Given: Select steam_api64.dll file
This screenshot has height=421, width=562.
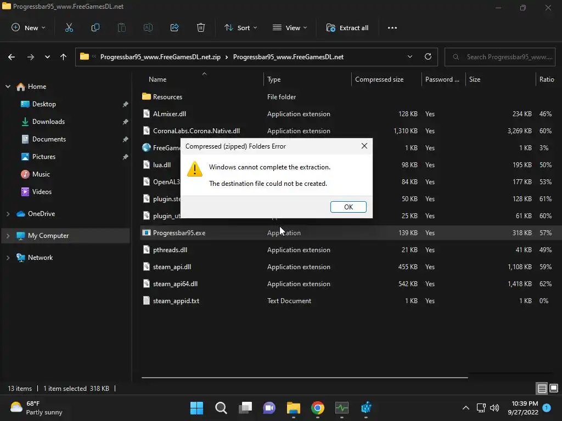Looking at the screenshot, I should click(x=175, y=284).
